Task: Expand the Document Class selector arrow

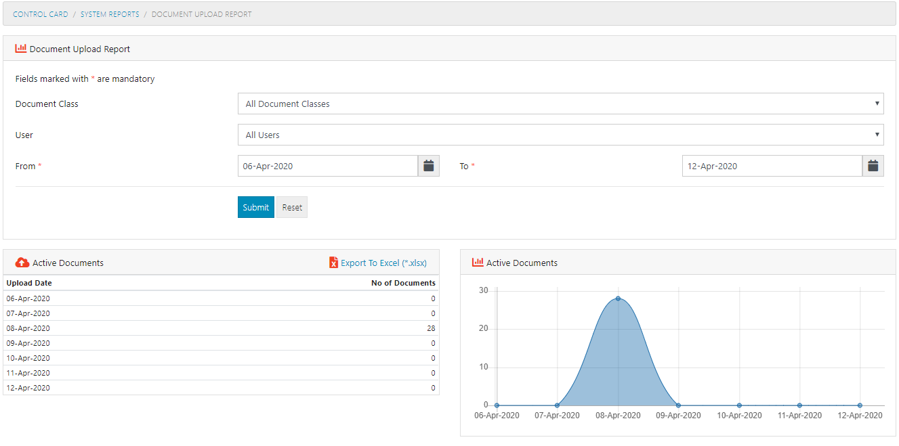Action: point(878,104)
